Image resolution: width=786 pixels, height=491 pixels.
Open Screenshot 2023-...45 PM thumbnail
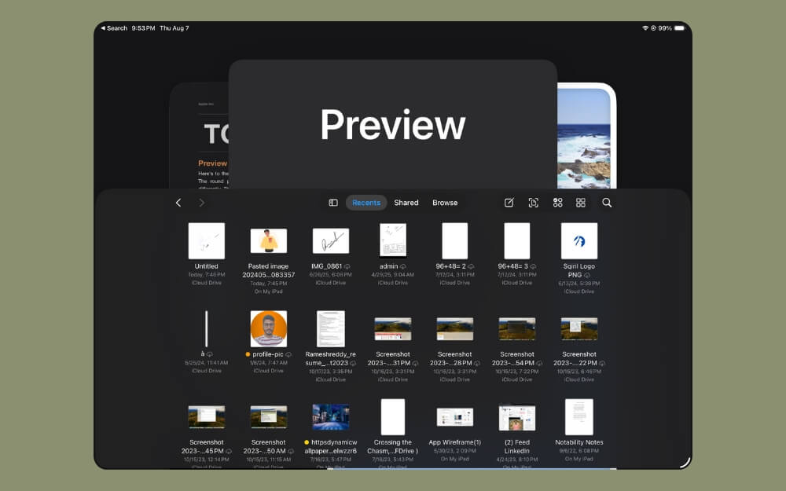[x=207, y=417]
